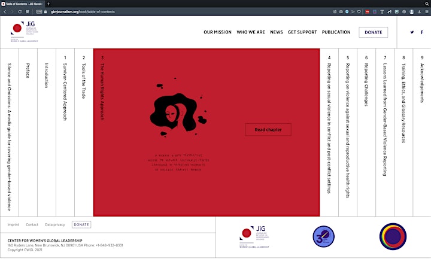
Task: Click the edit page icon in address bar
Action: tap(335, 12)
